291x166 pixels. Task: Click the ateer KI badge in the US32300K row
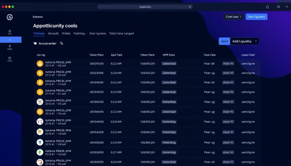(228, 73)
